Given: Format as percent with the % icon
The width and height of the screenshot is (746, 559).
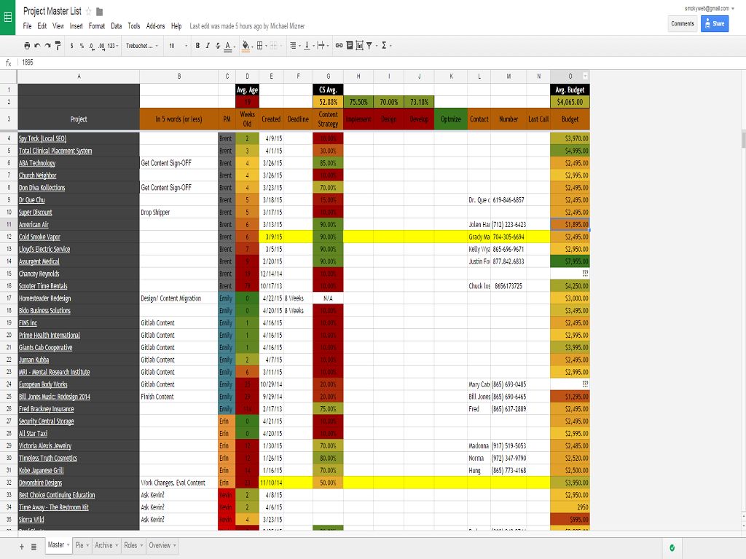Looking at the screenshot, I should (82, 46).
